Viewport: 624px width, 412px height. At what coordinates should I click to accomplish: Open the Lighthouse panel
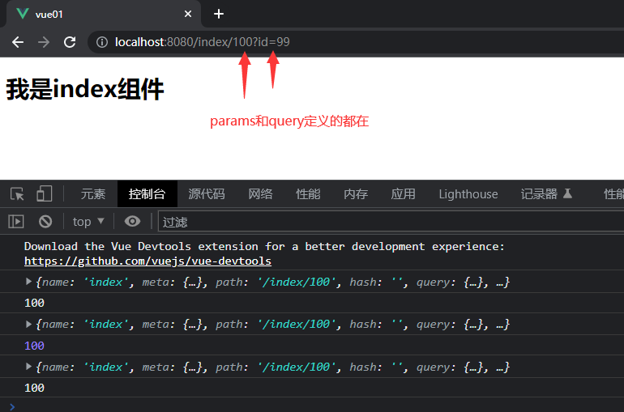pos(468,194)
